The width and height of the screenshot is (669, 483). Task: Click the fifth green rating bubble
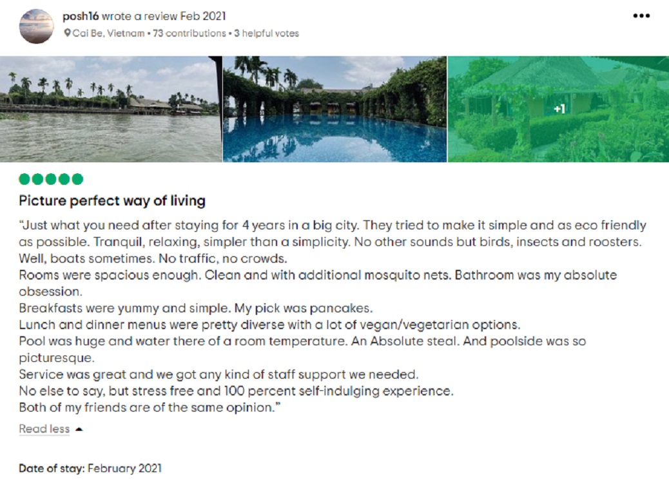tap(77, 179)
